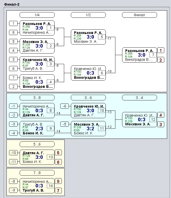
Task: Click the R:258 rating in the final match
Action: tap(129, 54)
